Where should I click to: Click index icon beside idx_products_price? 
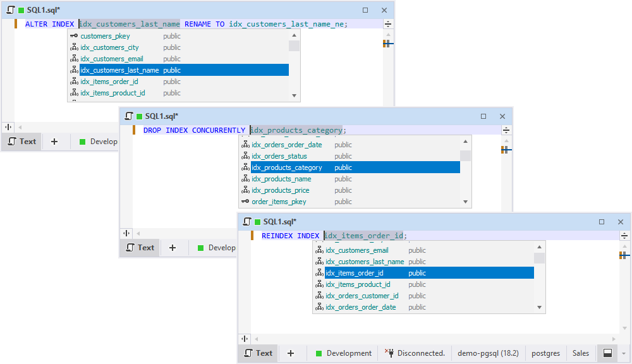[245, 190]
